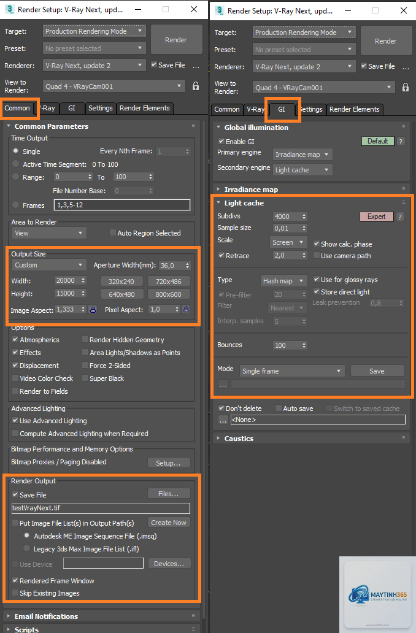The image size is (416, 633).
Task: Click the Render button in left window
Action: tap(176, 39)
